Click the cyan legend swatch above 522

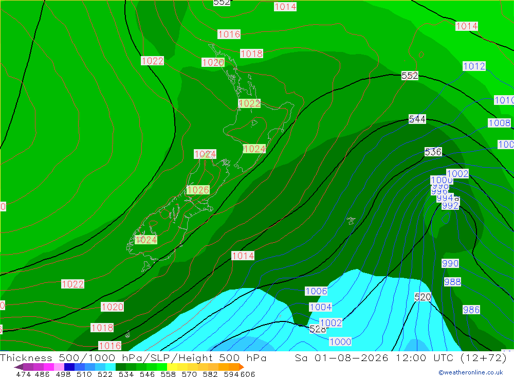tap(111, 367)
